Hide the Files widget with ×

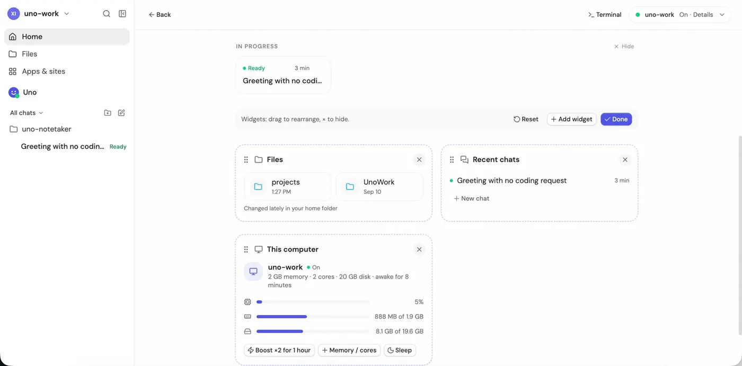pyautogui.click(x=419, y=159)
